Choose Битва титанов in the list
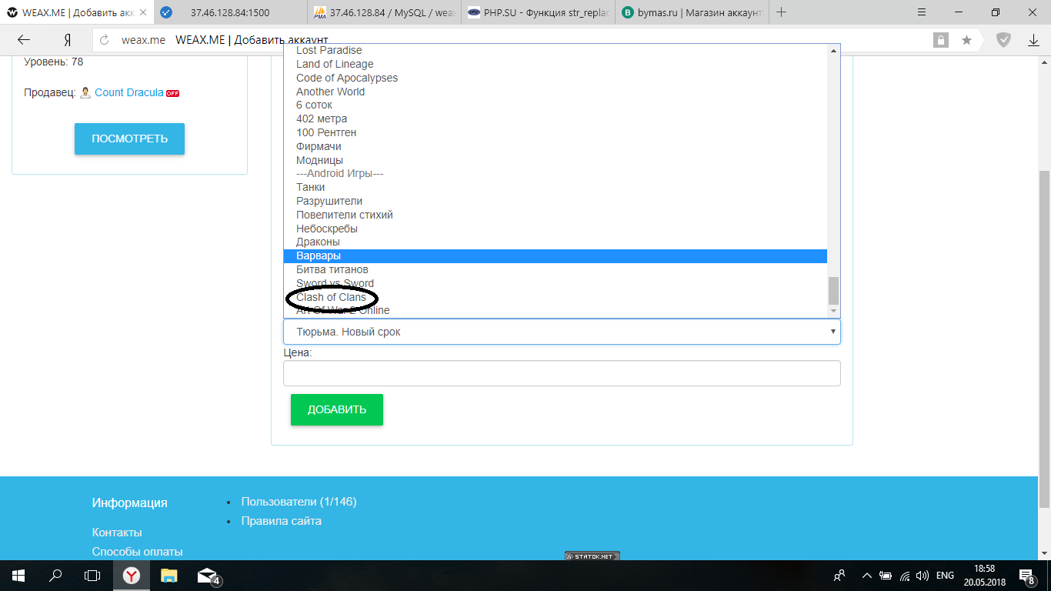 pyautogui.click(x=332, y=269)
